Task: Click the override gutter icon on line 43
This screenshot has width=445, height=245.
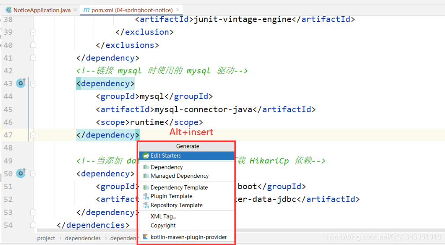Action: tap(21, 83)
